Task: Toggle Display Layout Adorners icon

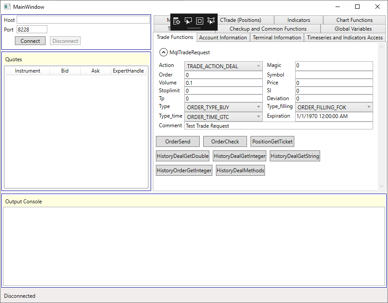Action: [x=200, y=21]
